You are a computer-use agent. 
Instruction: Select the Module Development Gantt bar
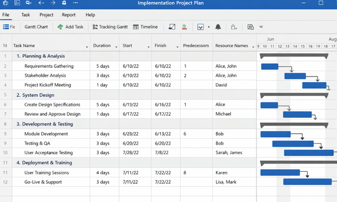click(276, 134)
